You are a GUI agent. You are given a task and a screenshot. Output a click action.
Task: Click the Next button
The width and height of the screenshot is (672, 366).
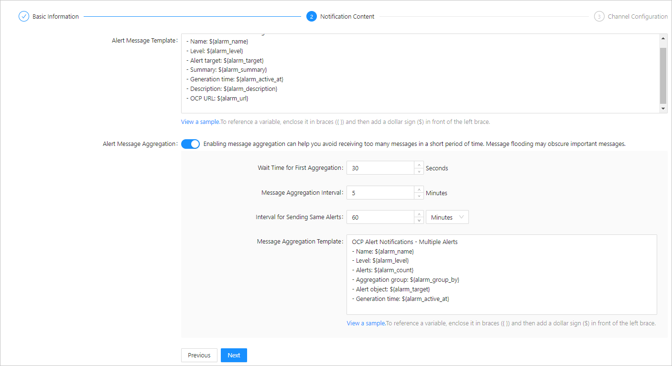(234, 355)
